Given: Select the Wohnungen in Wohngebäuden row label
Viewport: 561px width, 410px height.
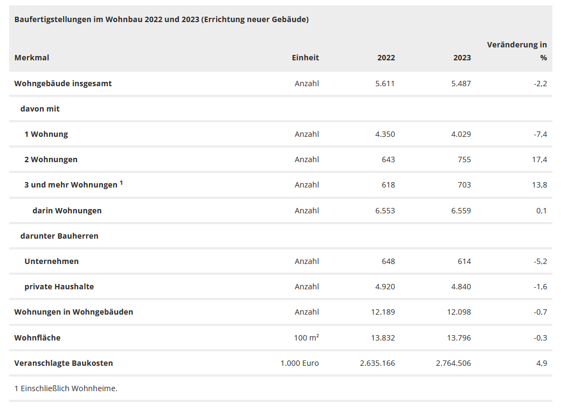Looking at the screenshot, I should tap(73, 312).
